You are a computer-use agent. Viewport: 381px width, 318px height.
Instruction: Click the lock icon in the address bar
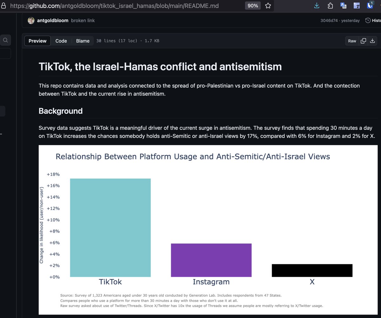click(4, 6)
